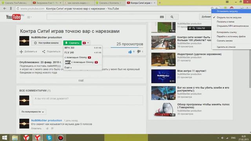Close the Загружено 0 из 1 tab

60,3
